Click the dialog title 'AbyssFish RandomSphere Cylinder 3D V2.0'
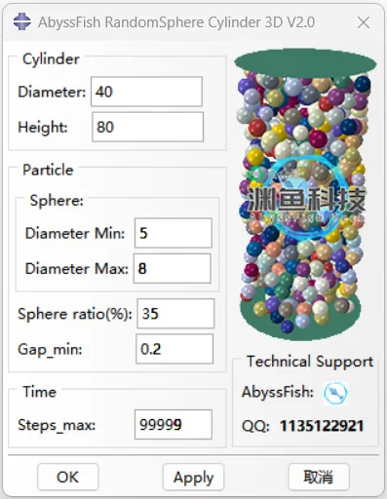The image size is (387, 499). point(176,22)
